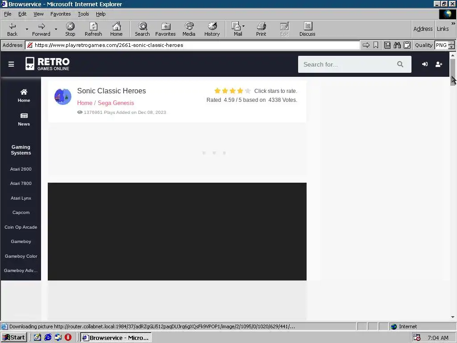The image size is (457, 343).
Task: Click the register user icon
Action: pyautogui.click(x=439, y=64)
